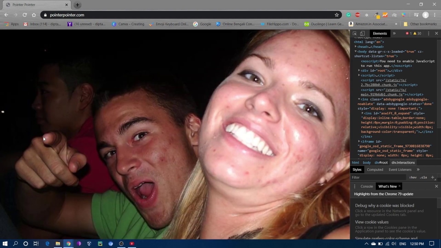Reload the pointerpointer.com page
The height and width of the screenshot is (248, 441).
[x=24, y=15]
